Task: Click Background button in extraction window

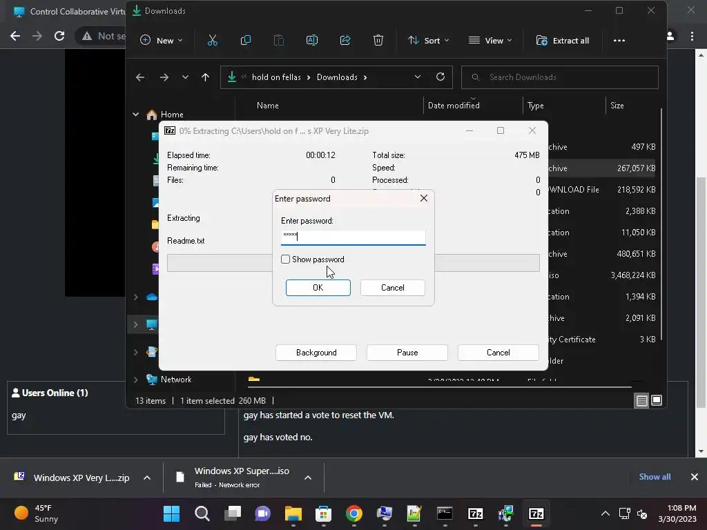Action: tap(316, 353)
